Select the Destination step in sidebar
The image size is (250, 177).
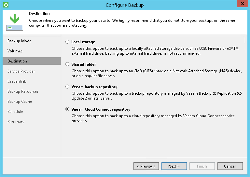(17, 61)
